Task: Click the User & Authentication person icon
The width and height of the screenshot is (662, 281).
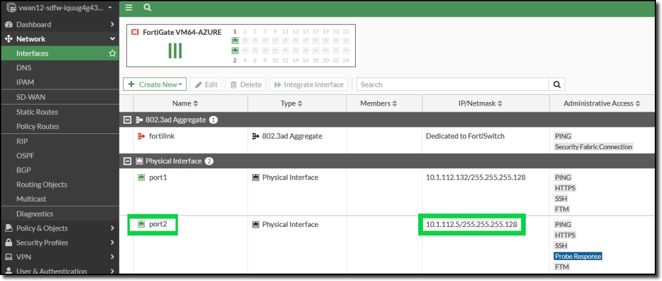Action: coord(8,271)
